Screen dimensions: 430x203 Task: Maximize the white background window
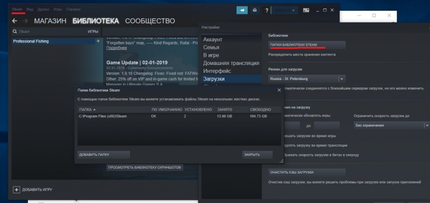pyautogui.click(x=374, y=16)
